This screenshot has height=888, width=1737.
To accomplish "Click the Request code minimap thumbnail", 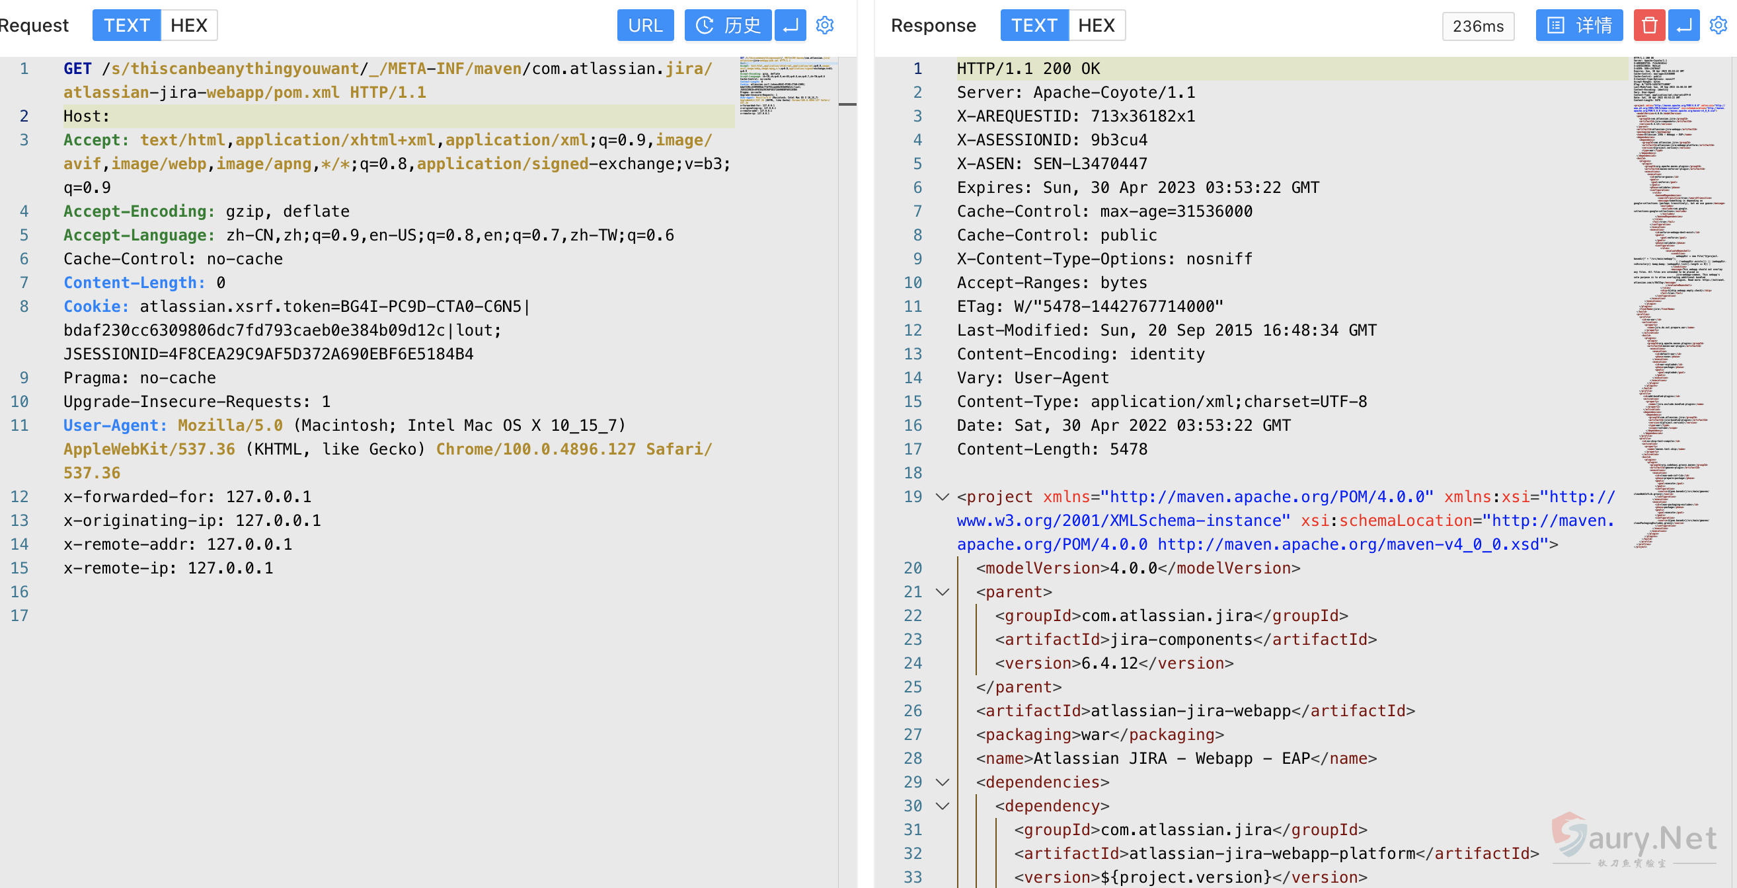I will click(x=787, y=86).
